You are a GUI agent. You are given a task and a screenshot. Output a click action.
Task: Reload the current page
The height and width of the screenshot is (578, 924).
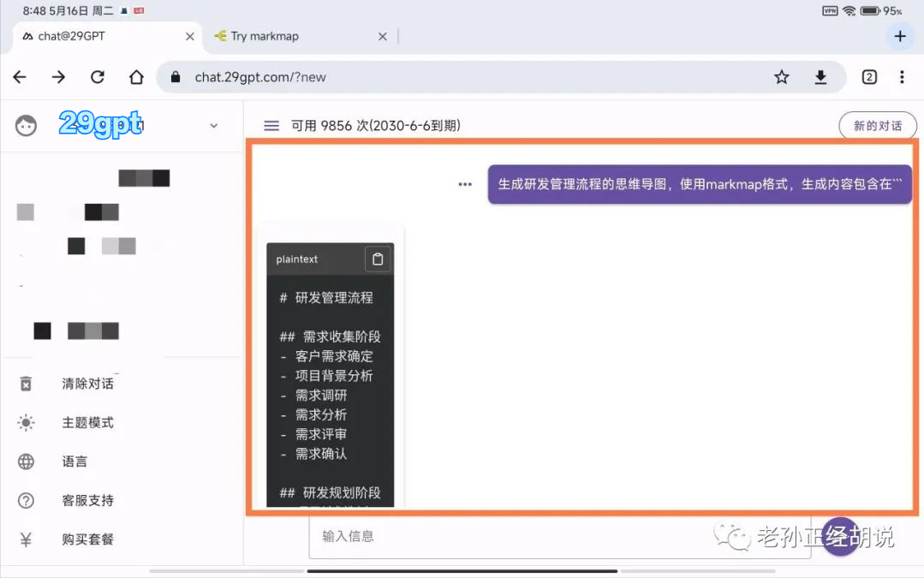click(x=98, y=77)
